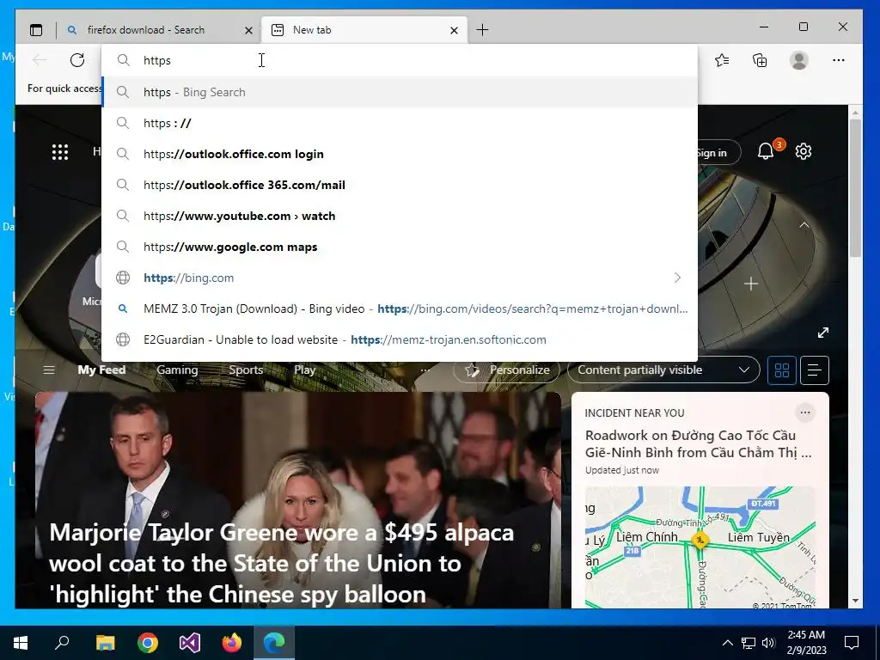Choose the www.google.com maps suggestion

click(x=400, y=247)
